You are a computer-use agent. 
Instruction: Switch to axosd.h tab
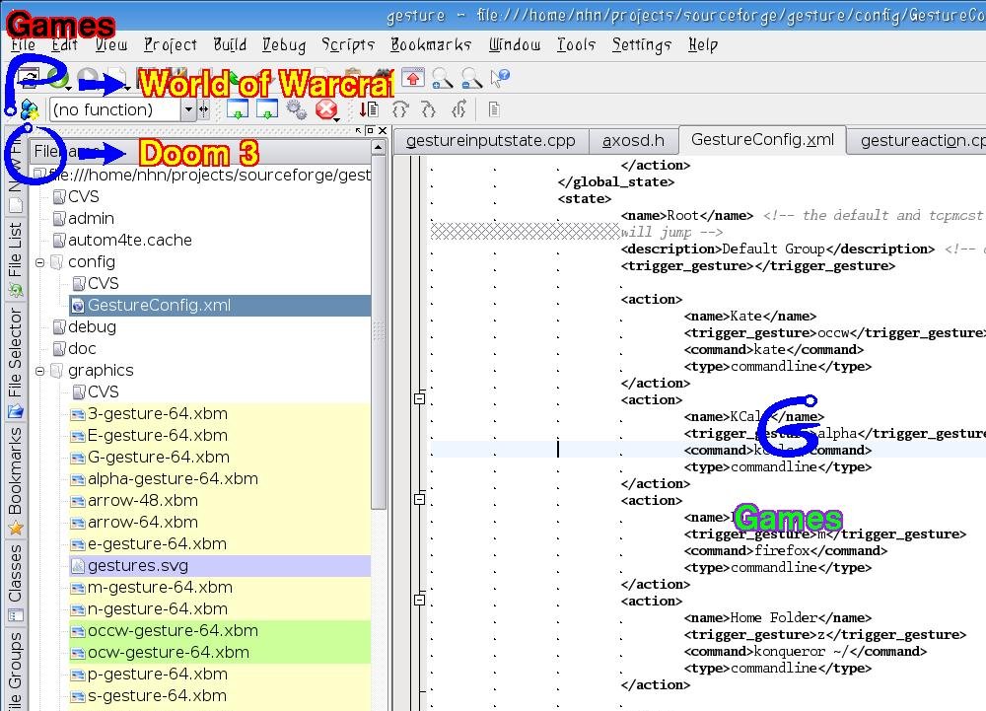pos(633,141)
